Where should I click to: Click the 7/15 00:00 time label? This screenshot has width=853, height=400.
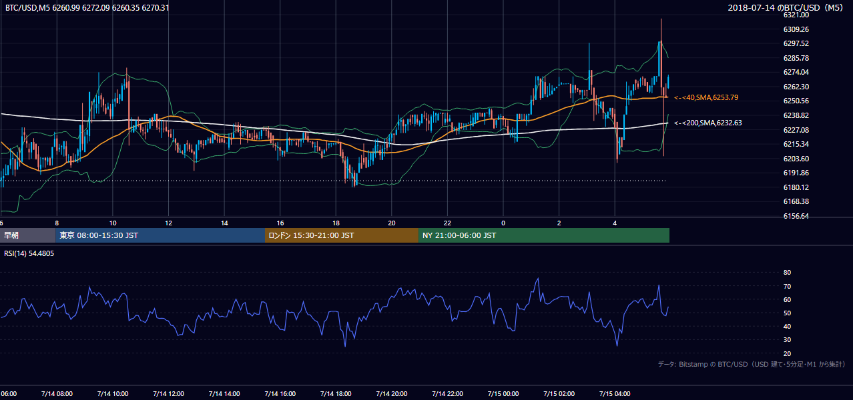(x=503, y=393)
